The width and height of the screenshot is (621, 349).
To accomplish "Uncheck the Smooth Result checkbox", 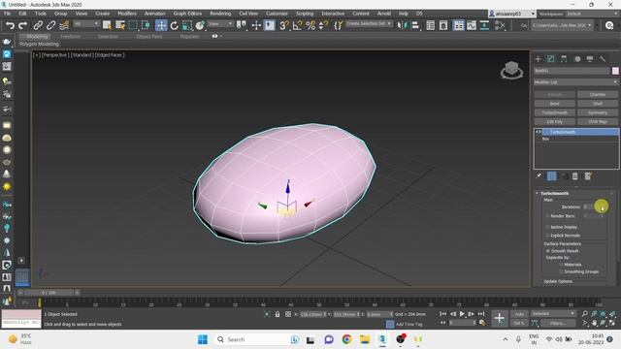I will click(x=548, y=251).
